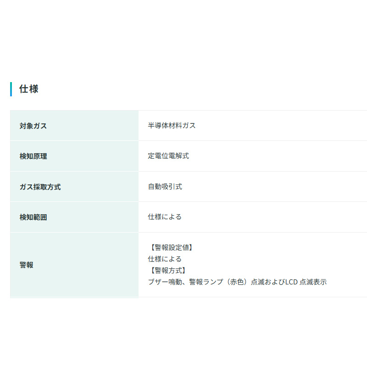Click the 【警報方式】 subheading
Screen dimensions: 367x367
click(x=168, y=270)
